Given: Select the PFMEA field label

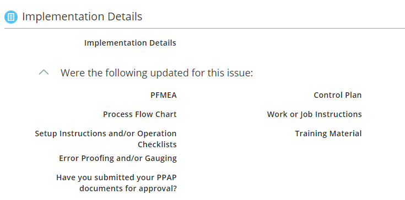Looking at the screenshot, I should [164, 95].
